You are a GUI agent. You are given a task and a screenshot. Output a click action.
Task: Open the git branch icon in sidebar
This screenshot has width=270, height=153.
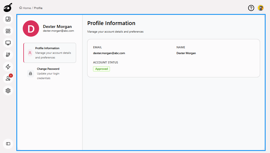coord(8,55)
